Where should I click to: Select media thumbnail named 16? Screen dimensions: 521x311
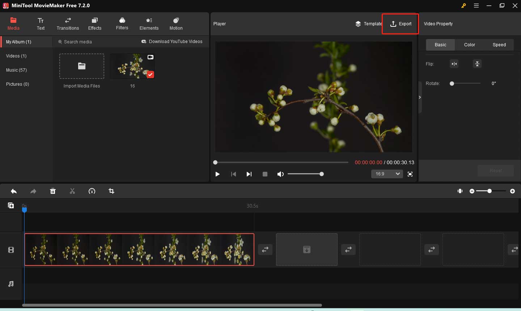click(132, 66)
